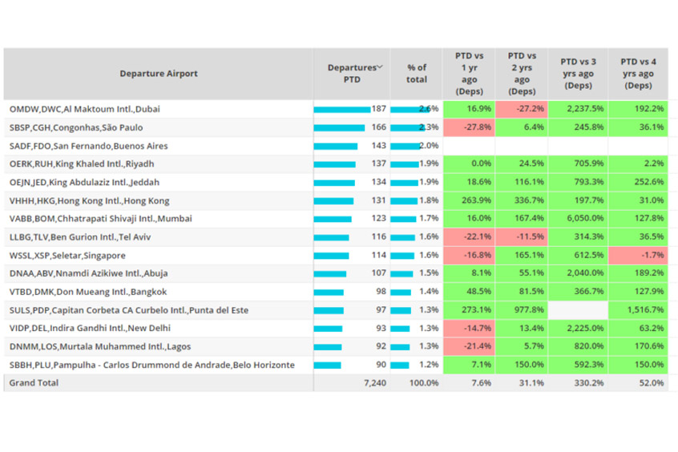Screen dimensions: 678x452
Task: Click the red -27.2% cell for Dubai
Action: click(x=522, y=108)
